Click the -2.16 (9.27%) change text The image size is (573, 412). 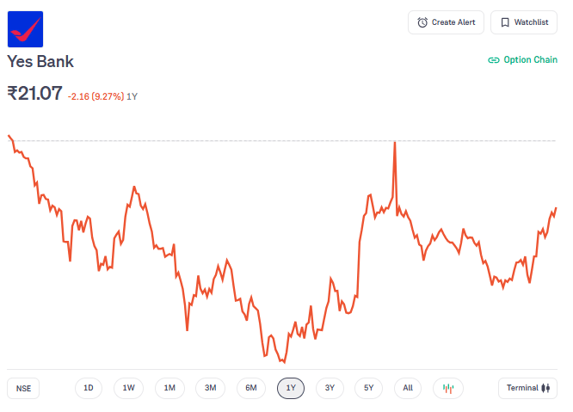coord(95,96)
